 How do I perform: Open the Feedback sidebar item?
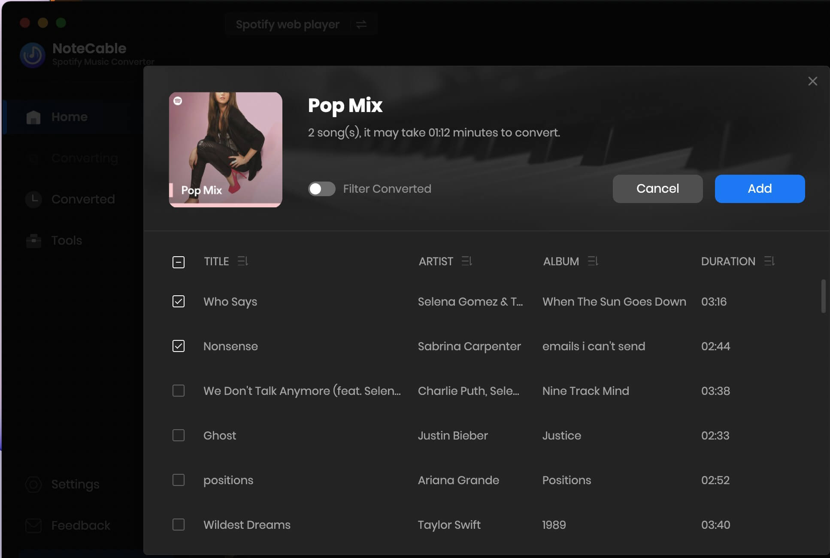[73, 525]
